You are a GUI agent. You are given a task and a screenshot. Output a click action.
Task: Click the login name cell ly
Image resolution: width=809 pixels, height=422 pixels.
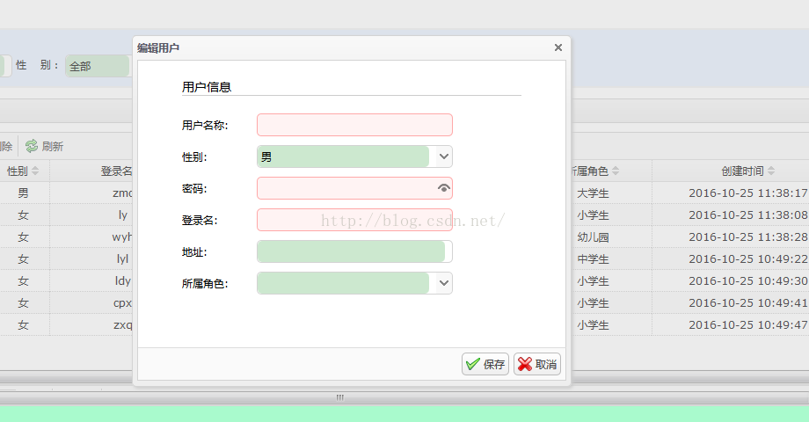tap(123, 215)
